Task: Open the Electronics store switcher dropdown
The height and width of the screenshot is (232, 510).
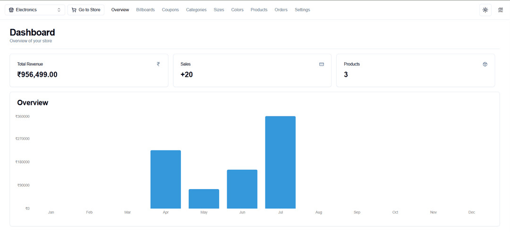Action: point(35,10)
